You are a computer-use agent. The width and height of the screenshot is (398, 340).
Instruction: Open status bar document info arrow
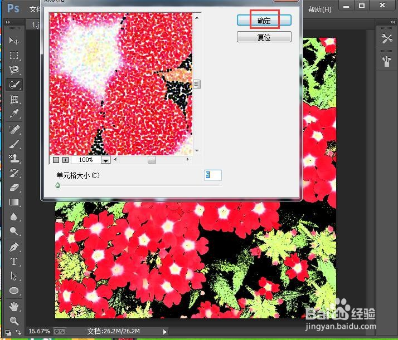pyautogui.click(x=165, y=332)
